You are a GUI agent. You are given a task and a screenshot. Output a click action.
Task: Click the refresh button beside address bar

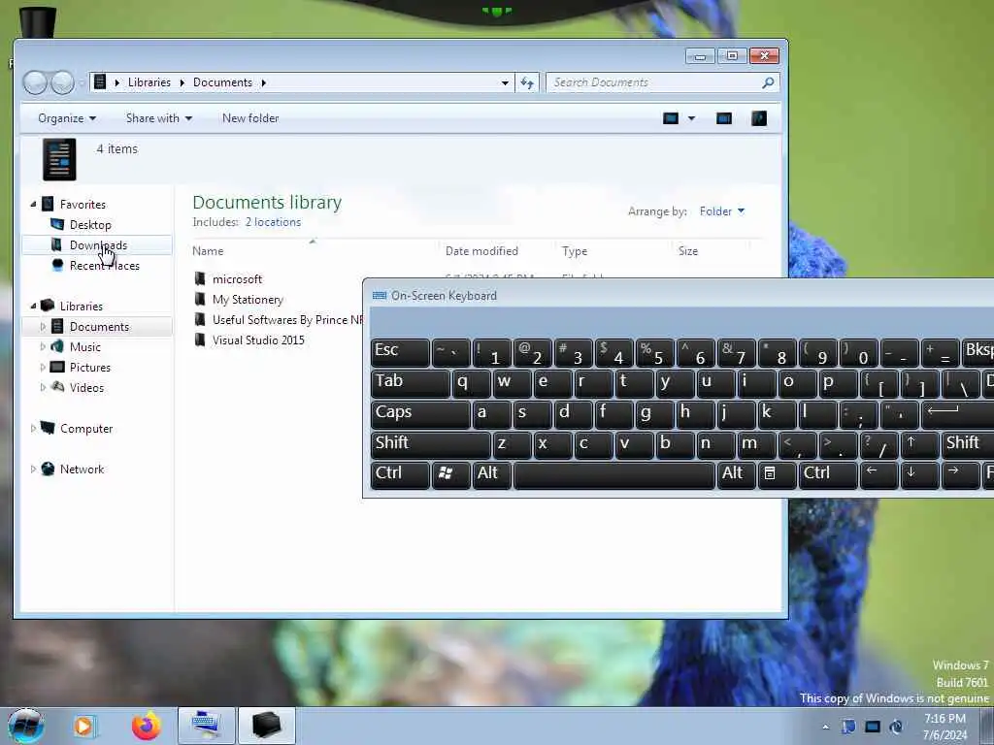coord(527,82)
